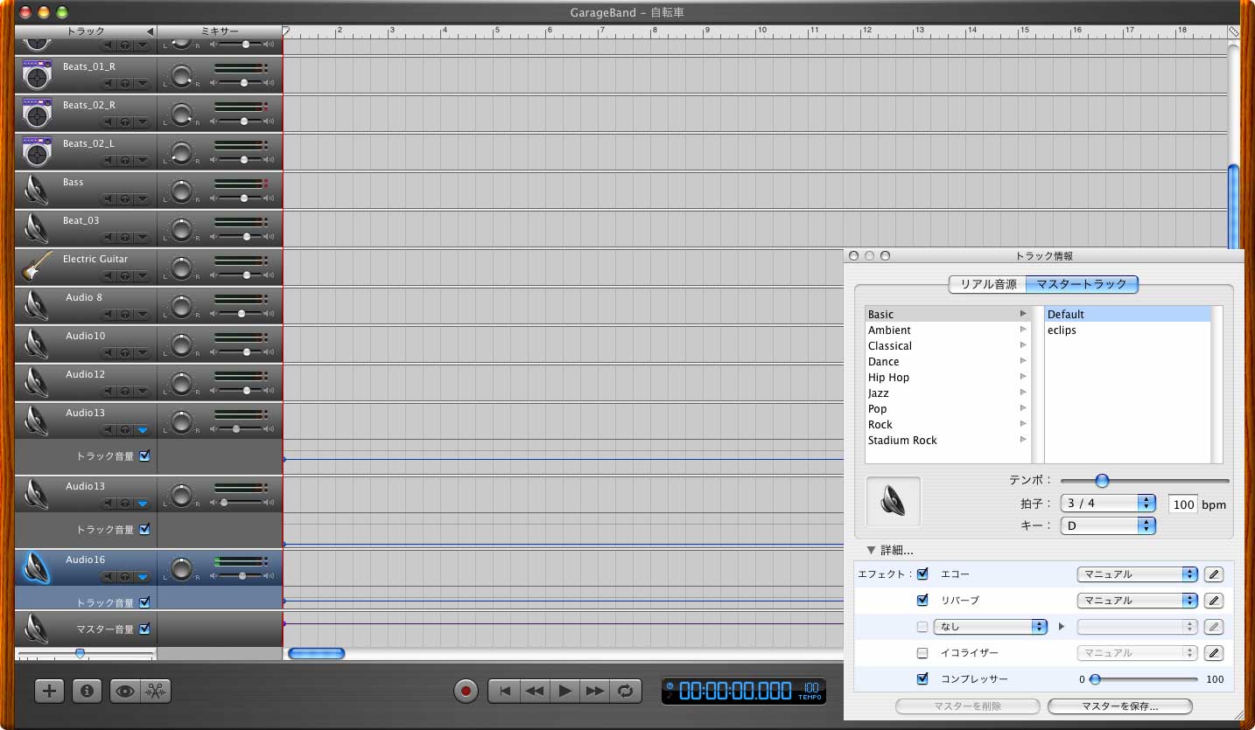
Task: Uncheck the リバーブ effect checkbox
Action: 922,601
